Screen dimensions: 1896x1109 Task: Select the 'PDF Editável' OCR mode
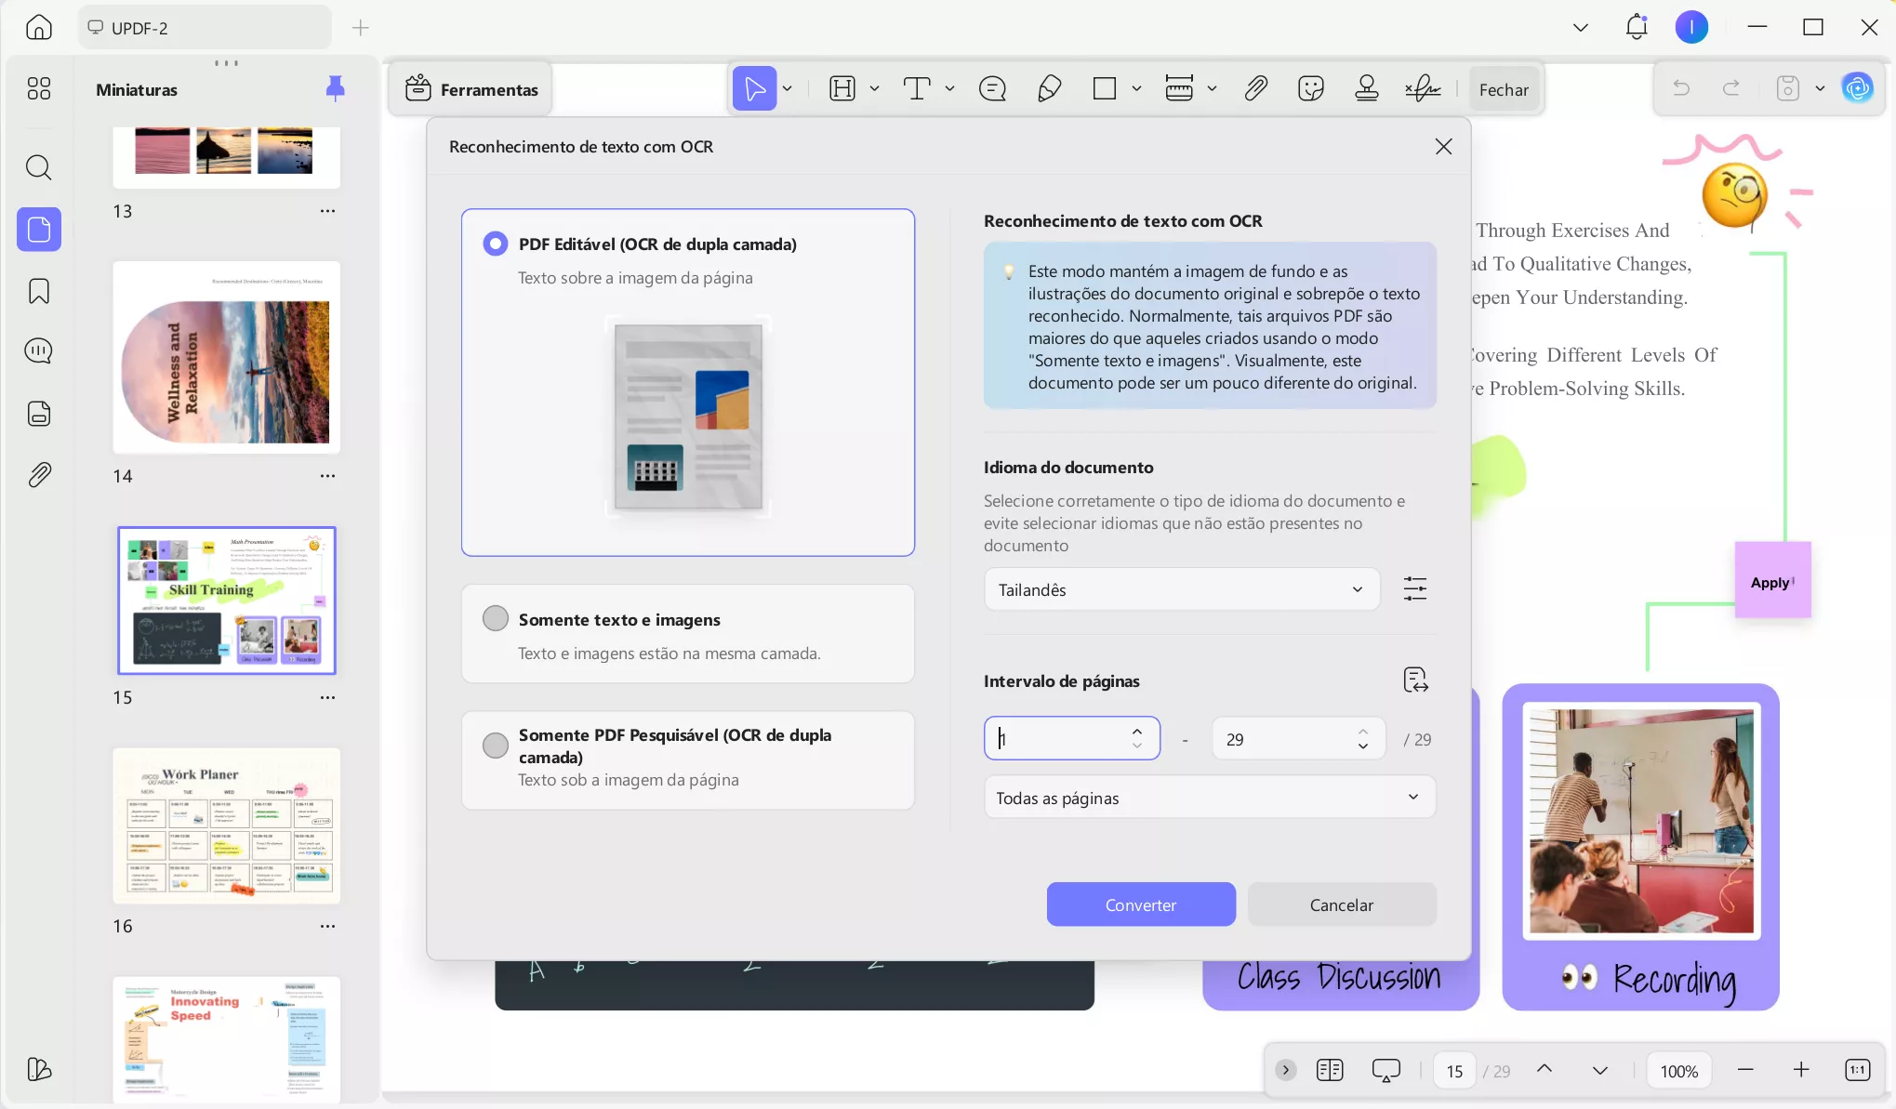click(x=495, y=243)
